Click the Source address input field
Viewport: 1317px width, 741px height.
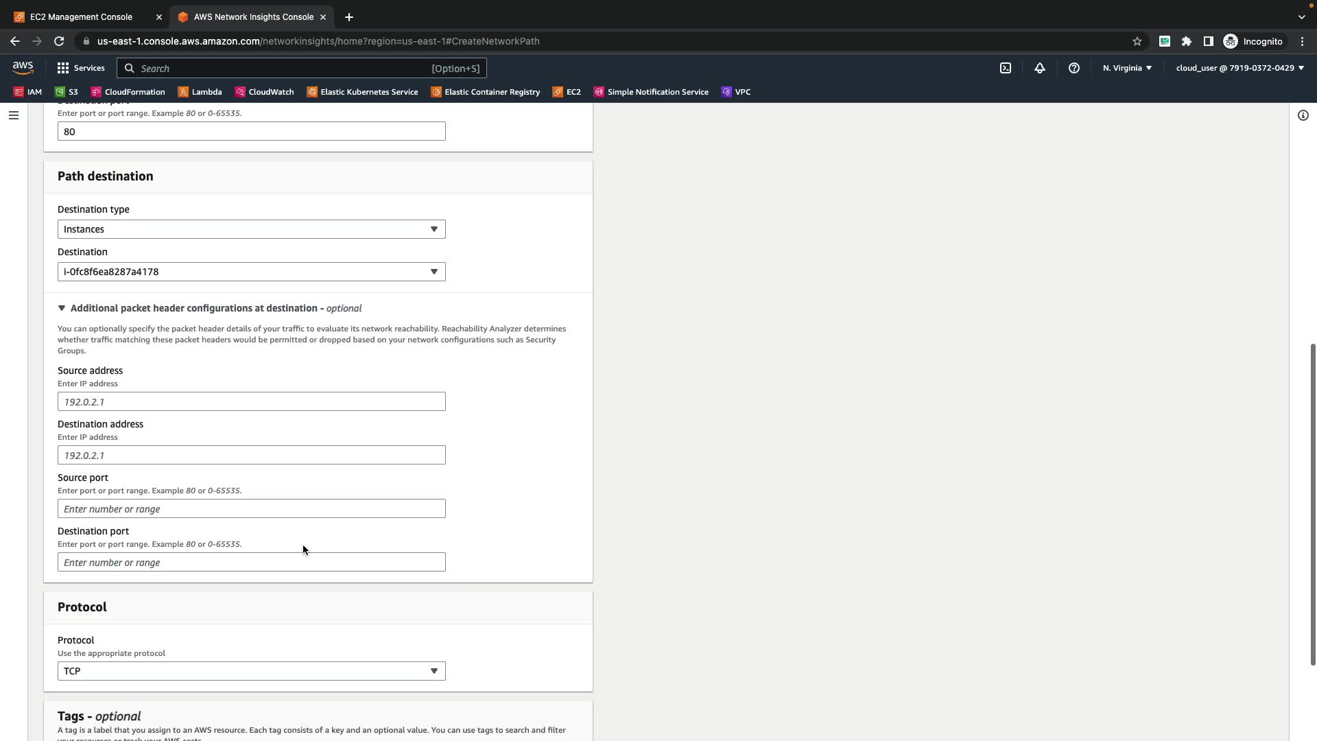251,402
